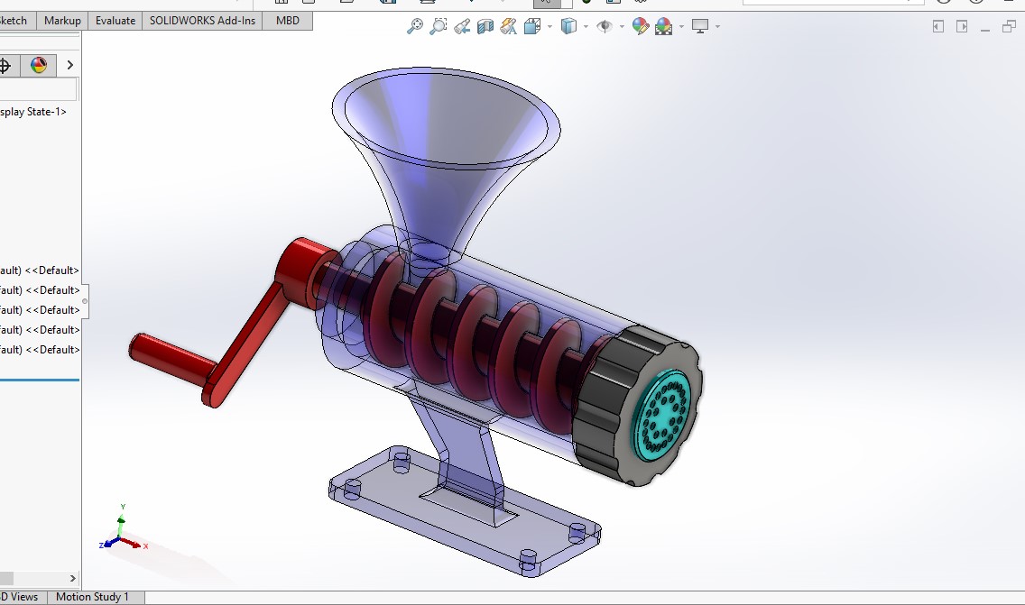Expand the View Orientation dropdown arrow
The width and height of the screenshot is (1025, 605).
pyautogui.click(x=549, y=27)
